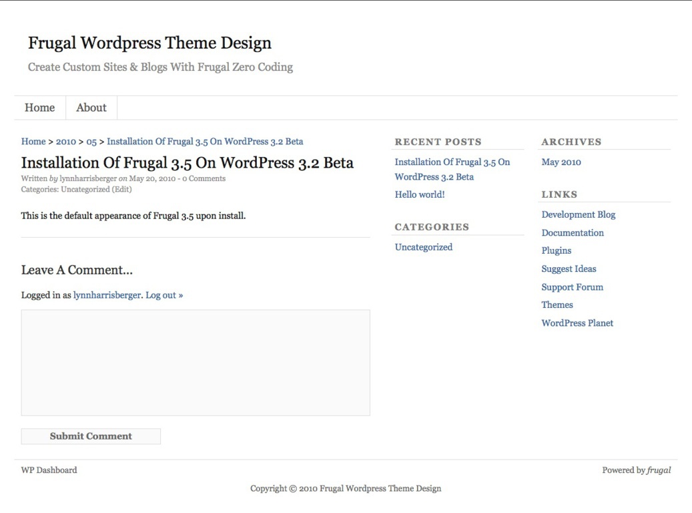692x513 pixels.
Task: Click the Leave A Comment... heading
Action: point(77,270)
